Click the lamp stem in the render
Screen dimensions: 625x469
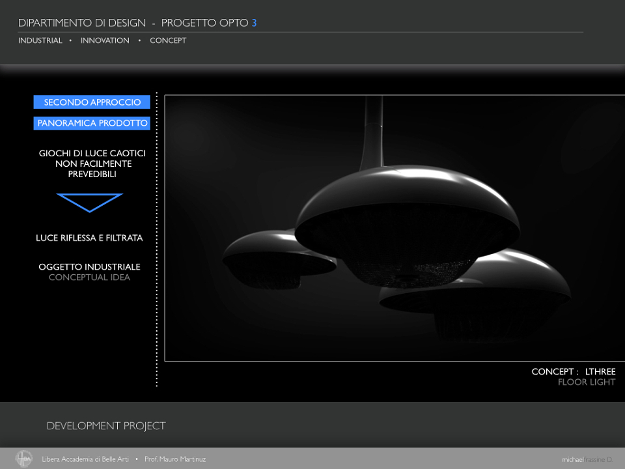[372, 132]
